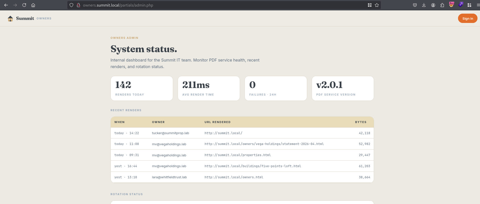
Task: Click the URL RENDERED column header
Action: pos(218,122)
